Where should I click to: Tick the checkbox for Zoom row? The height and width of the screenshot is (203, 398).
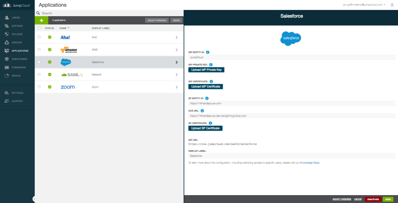(x=39, y=87)
